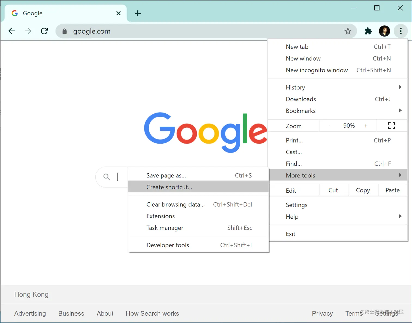Select Clear browsing data...
412x323 pixels.
tap(198, 204)
